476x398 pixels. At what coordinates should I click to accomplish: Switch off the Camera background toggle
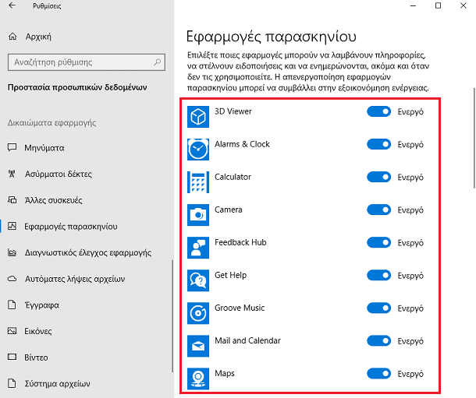tap(379, 210)
